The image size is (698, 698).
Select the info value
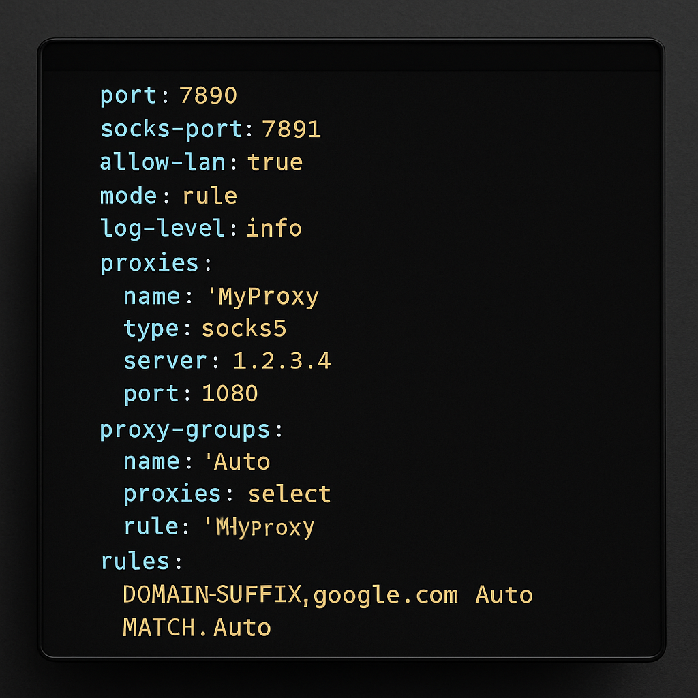point(274,228)
